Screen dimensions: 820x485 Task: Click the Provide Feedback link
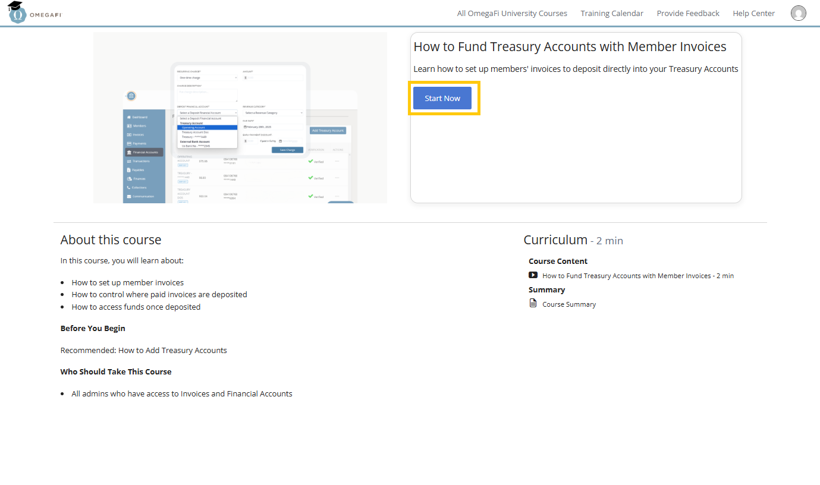click(x=688, y=12)
